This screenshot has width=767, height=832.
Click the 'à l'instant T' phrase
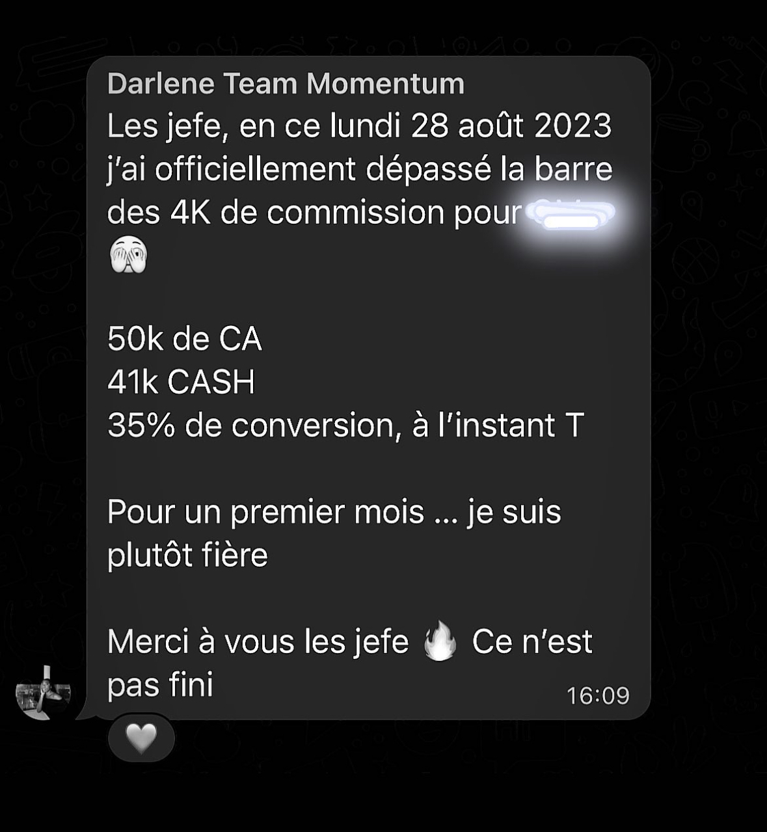498,425
